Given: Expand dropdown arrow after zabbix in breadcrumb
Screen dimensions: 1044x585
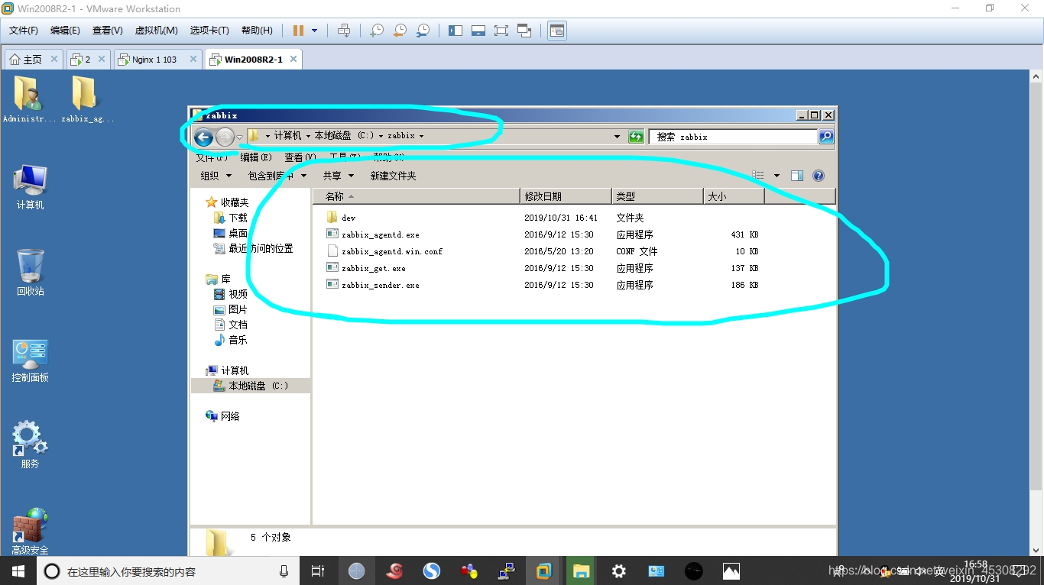Looking at the screenshot, I should [421, 136].
